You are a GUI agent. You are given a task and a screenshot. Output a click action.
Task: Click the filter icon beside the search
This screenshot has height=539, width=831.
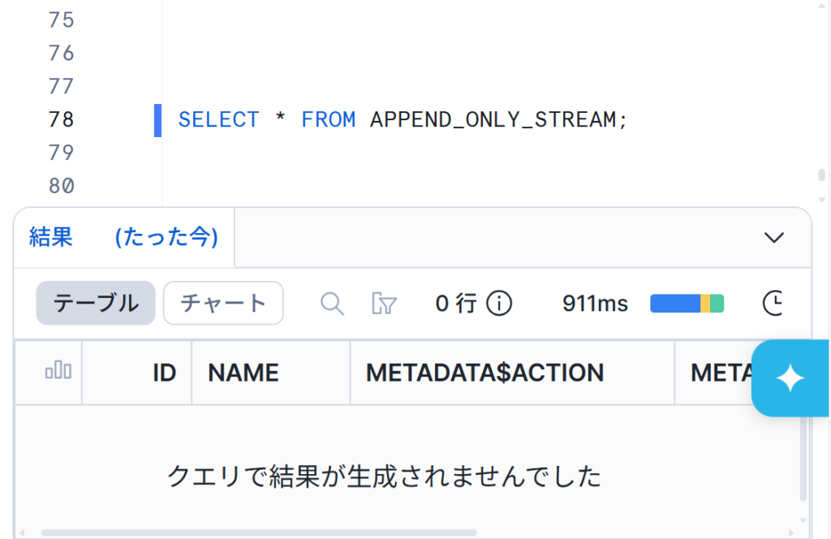coord(383,304)
